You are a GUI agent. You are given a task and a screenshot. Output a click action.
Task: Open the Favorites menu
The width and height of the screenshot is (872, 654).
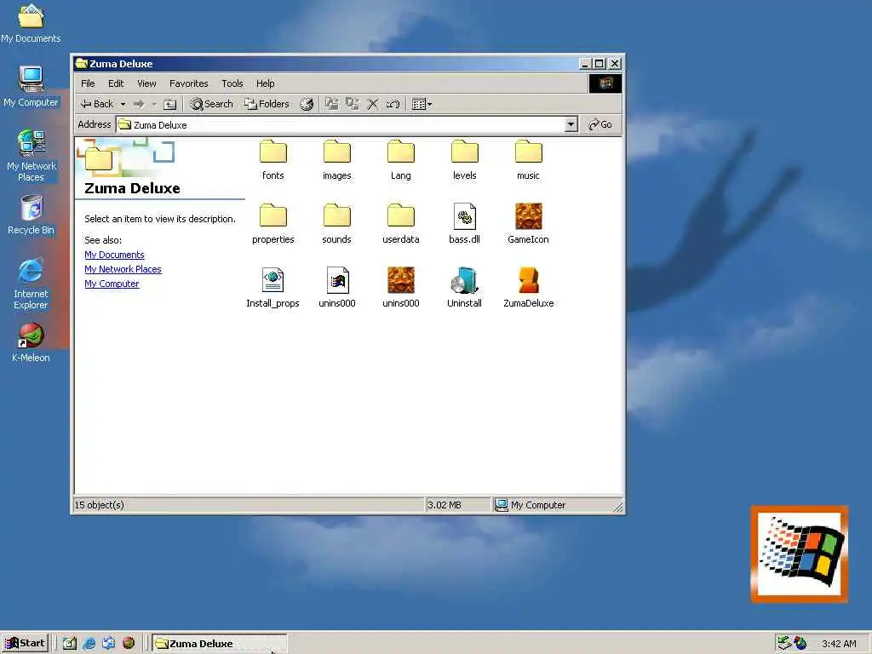click(x=188, y=83)
